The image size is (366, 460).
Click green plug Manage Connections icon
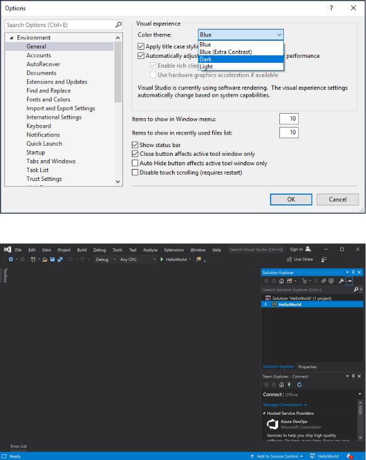[289, 385]
